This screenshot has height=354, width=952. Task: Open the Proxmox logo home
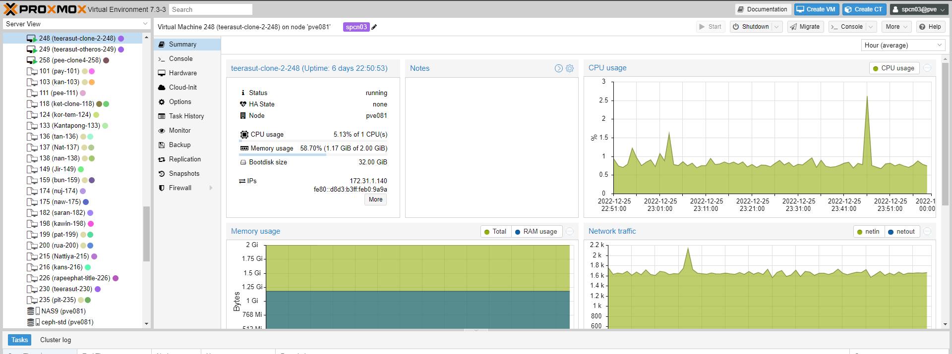45,9
